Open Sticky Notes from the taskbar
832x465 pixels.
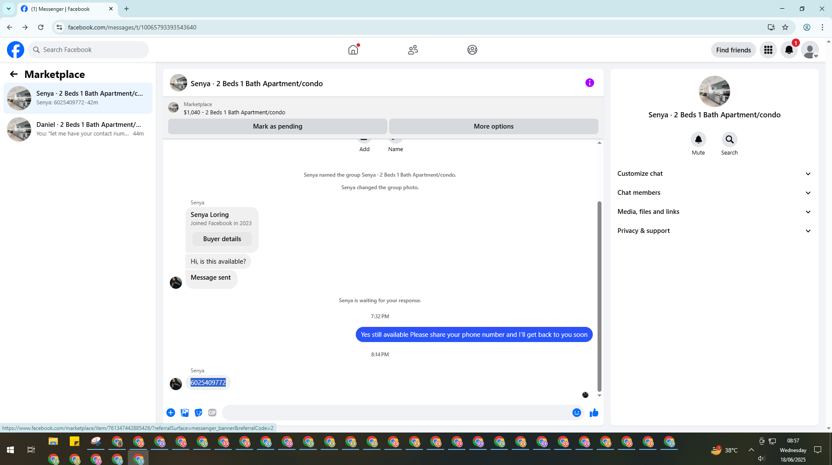coord(75,442)
